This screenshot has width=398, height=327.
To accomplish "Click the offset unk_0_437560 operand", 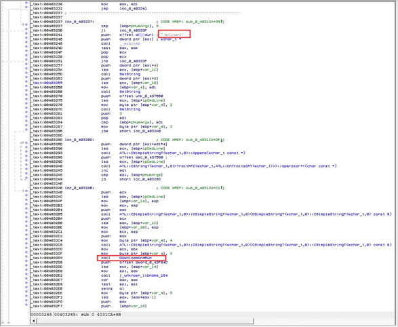I will click(x=141, y=96).
